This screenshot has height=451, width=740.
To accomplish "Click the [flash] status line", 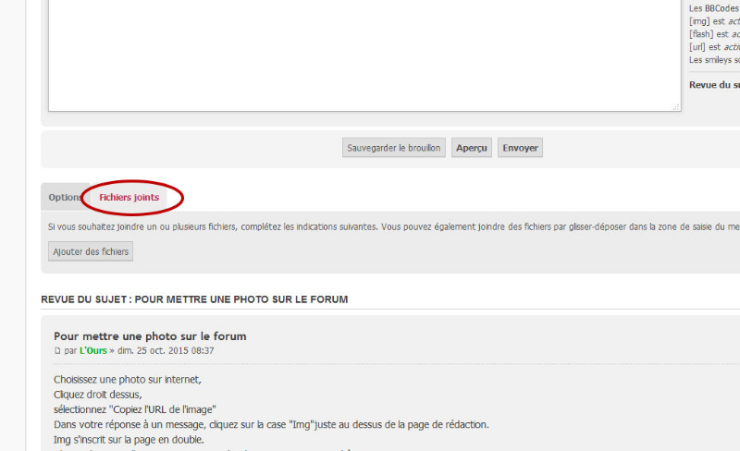I will [x=714, y=34].
